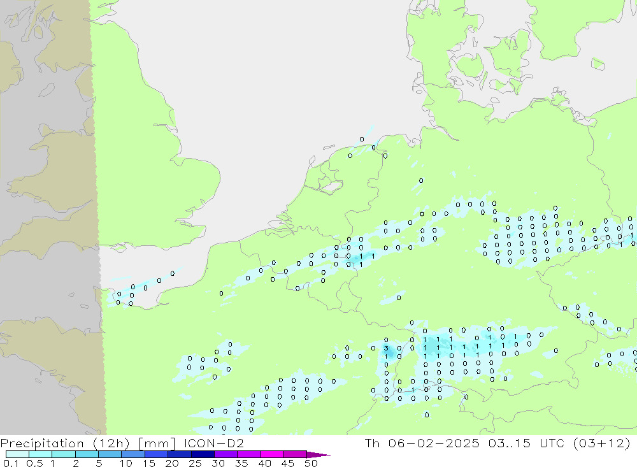This screenshot has width=637, height=467.
Task: Click the legend swatch between 10 and 15
Action: [133, 454]
